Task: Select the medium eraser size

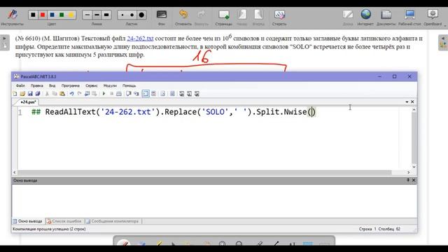Action: pos(132,15)
